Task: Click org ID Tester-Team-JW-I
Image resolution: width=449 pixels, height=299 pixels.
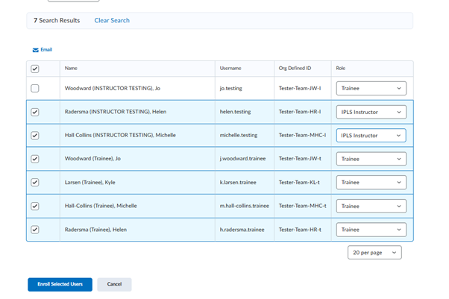Action: pyautogui.click(x=300, y=88)
